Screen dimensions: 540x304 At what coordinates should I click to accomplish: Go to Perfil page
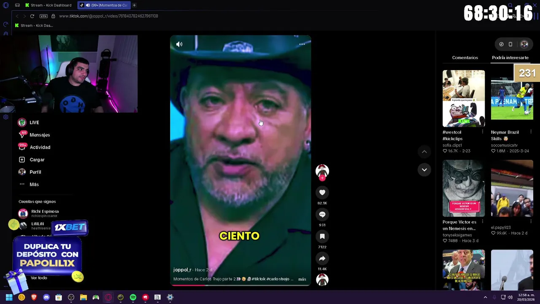point(30,172)
